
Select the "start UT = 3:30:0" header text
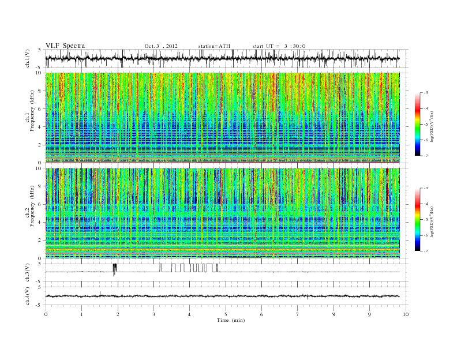click(x=279, y=46)
